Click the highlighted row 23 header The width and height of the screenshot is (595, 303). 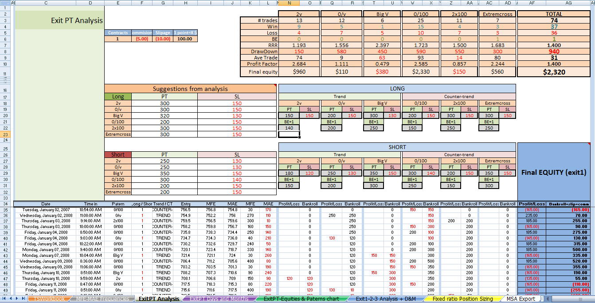4,134
